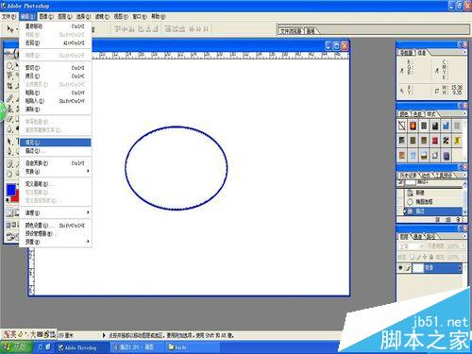
Task: Click left eyedropper icon in Info panel
Action: click(401, 71)
